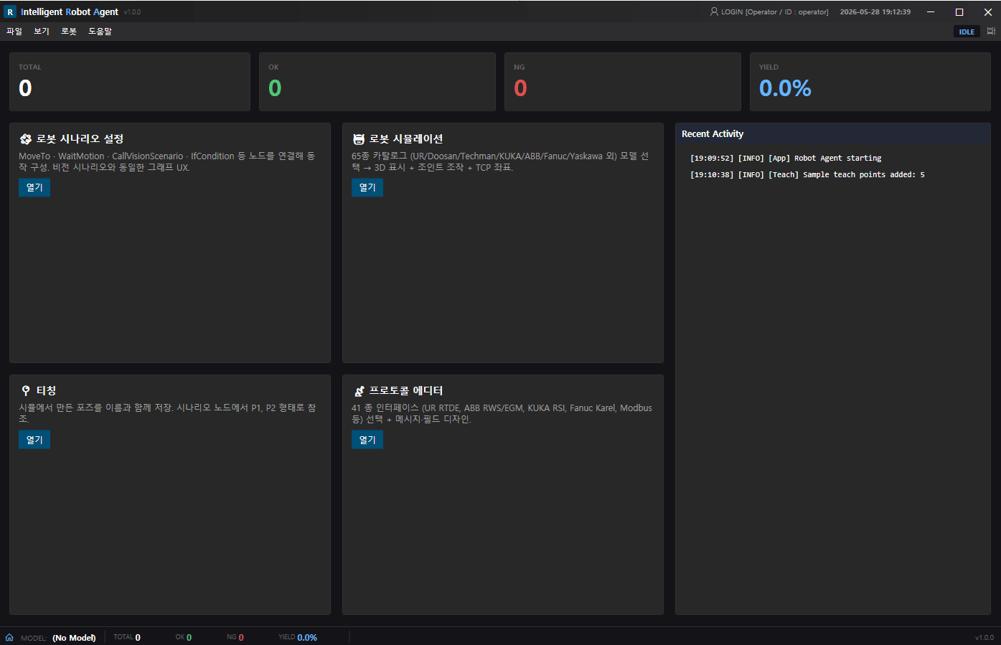Click the teaching pin icon
This screenshot has height=645, width=1001.
tap(26, 391)
